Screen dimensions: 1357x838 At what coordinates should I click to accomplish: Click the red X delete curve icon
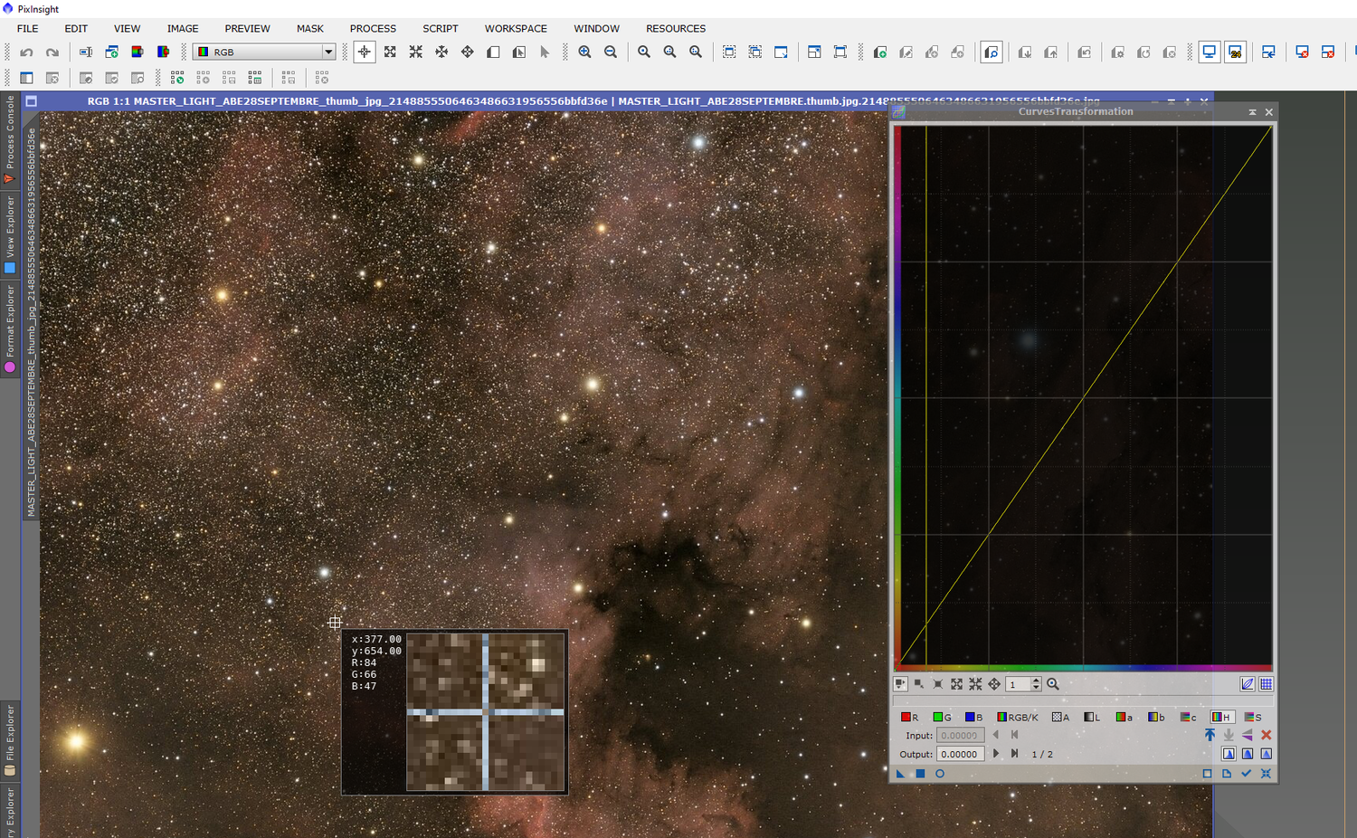point(1266,735)
